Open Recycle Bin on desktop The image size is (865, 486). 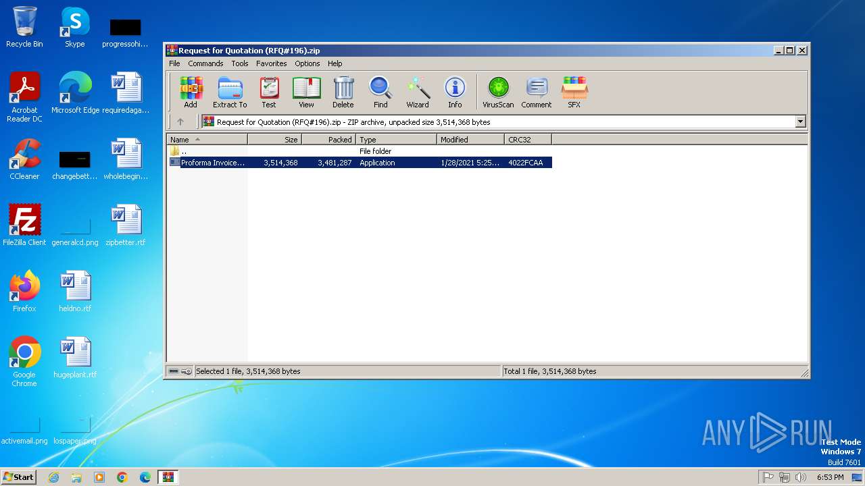pos(24,28)
